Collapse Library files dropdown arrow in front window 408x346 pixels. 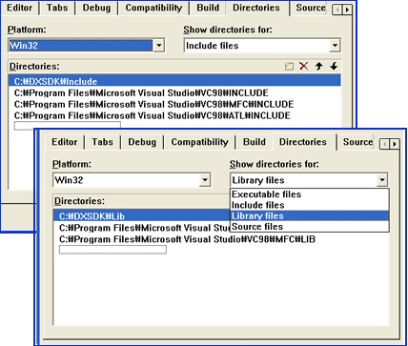point(381,180)
